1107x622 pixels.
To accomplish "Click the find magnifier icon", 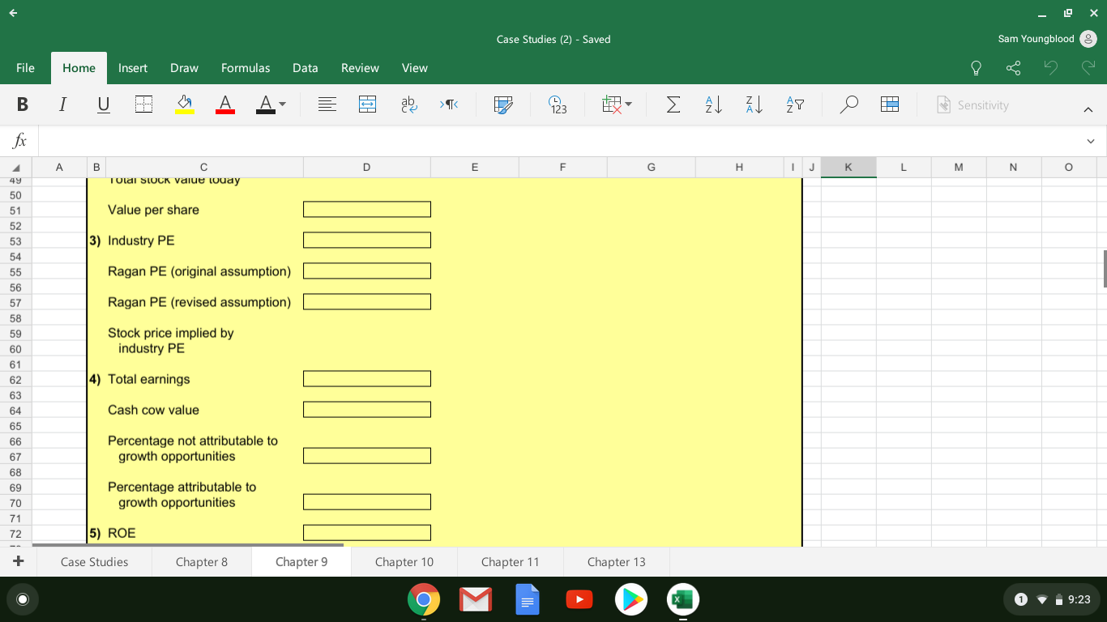I will tap(848, 104).
